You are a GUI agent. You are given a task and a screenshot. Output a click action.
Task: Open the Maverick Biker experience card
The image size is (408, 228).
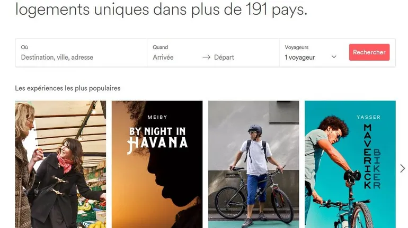coord(350,164)
